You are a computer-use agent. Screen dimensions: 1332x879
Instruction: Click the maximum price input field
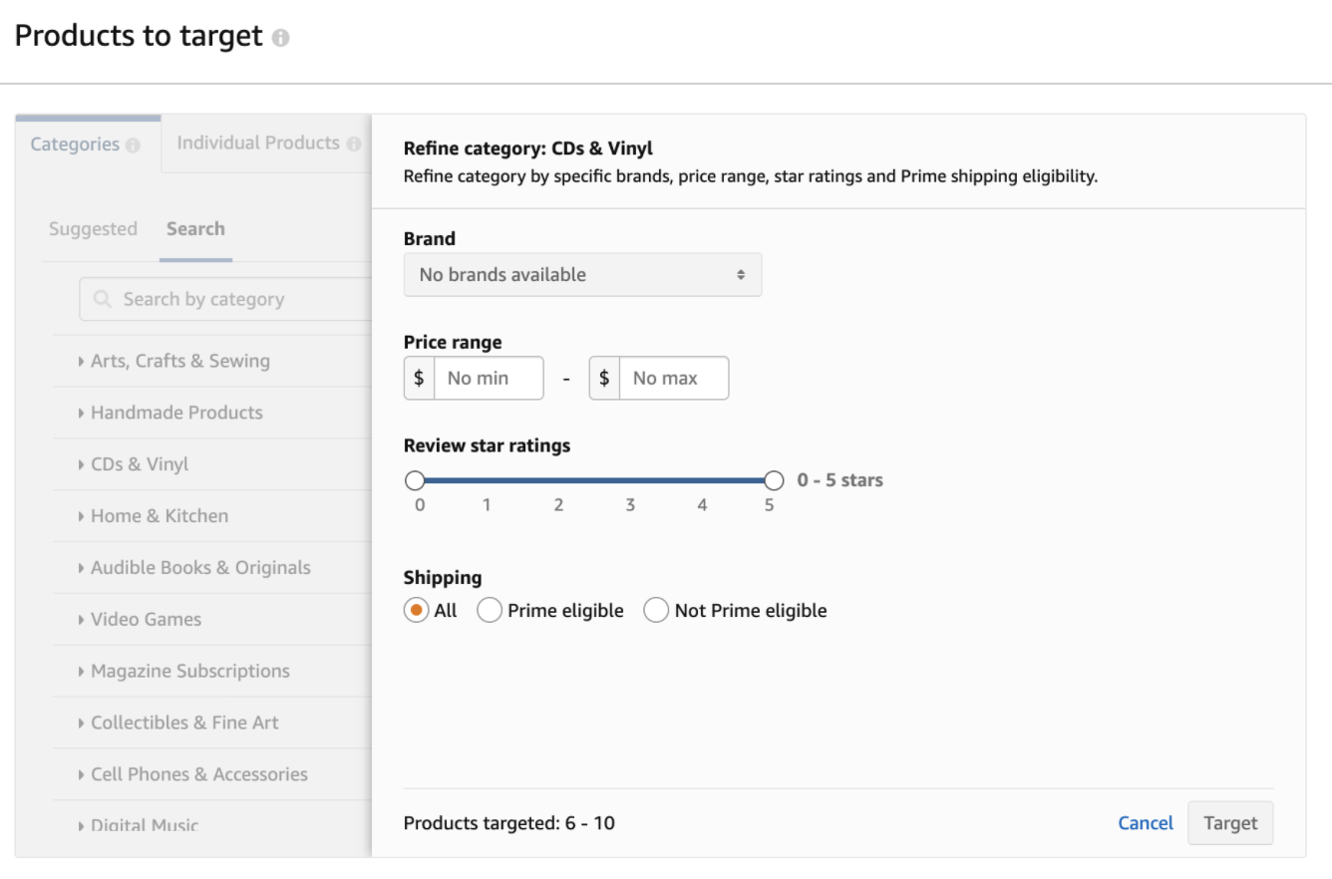[x=673, y=379]
